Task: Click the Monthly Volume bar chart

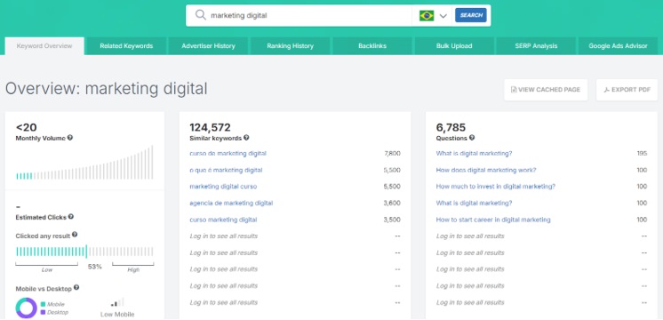Action: point(84,163)
